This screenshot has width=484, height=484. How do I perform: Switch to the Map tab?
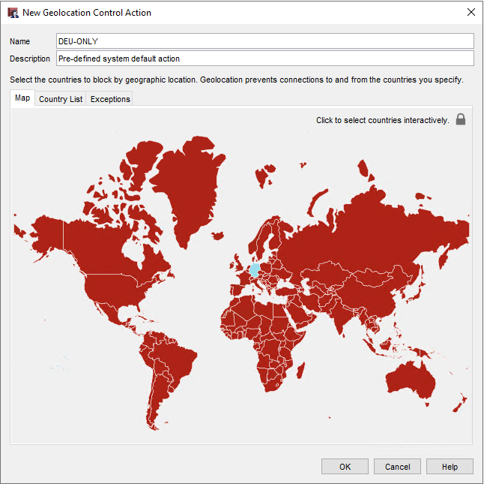(x=22, y=98)
